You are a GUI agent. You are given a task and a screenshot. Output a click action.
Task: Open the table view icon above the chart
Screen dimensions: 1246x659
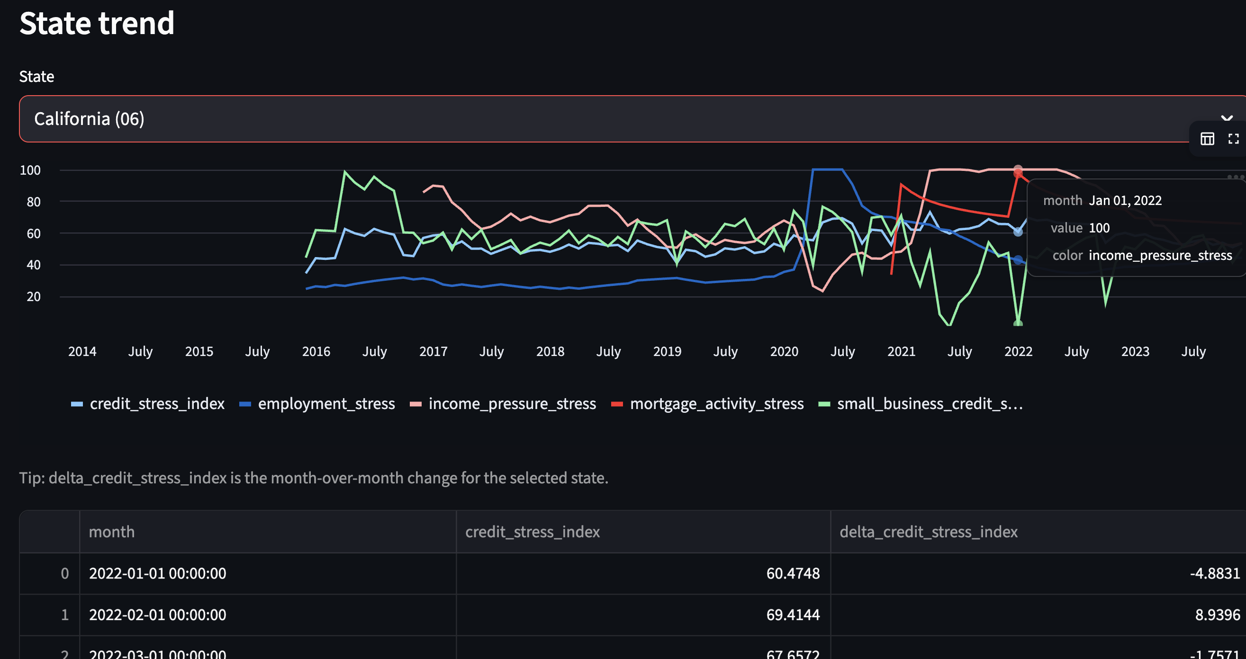pos(1208,139)
